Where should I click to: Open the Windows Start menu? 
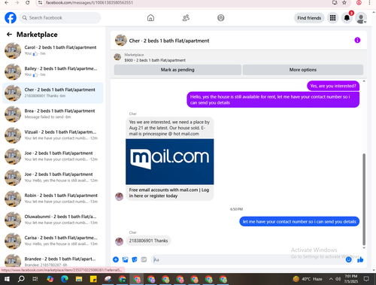(7, 279)
